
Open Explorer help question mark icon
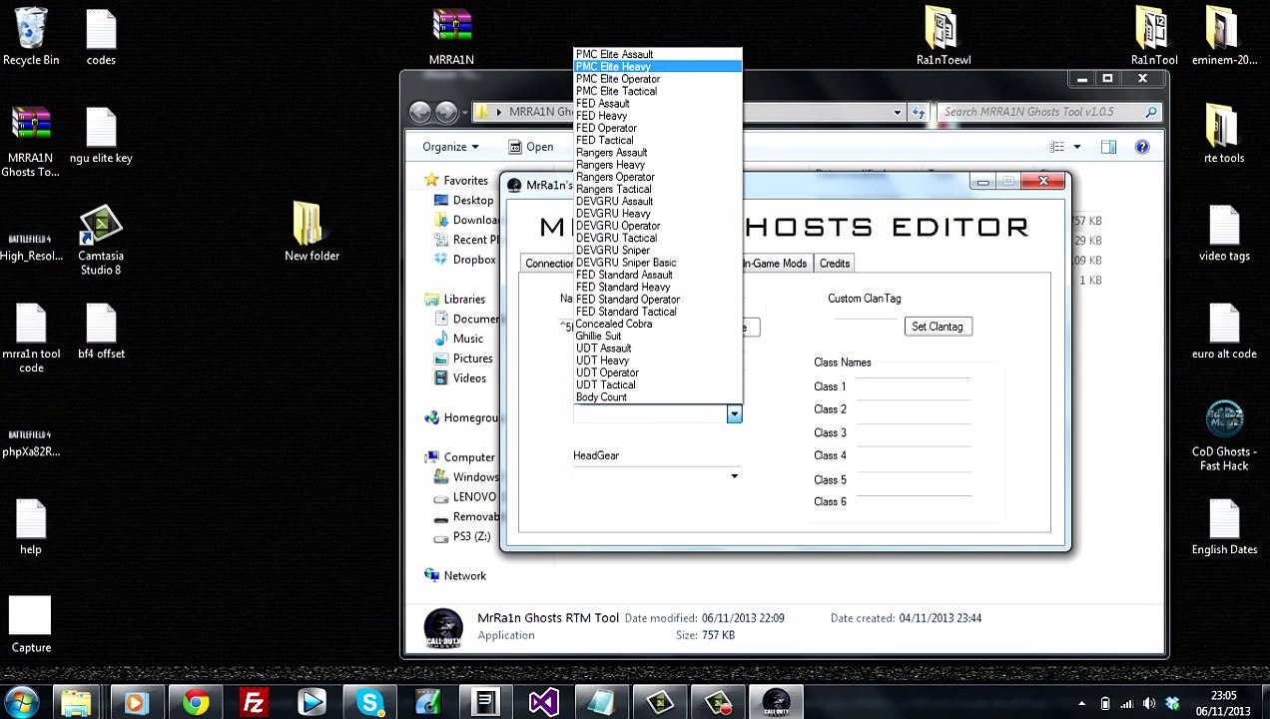coord(1142,147)
